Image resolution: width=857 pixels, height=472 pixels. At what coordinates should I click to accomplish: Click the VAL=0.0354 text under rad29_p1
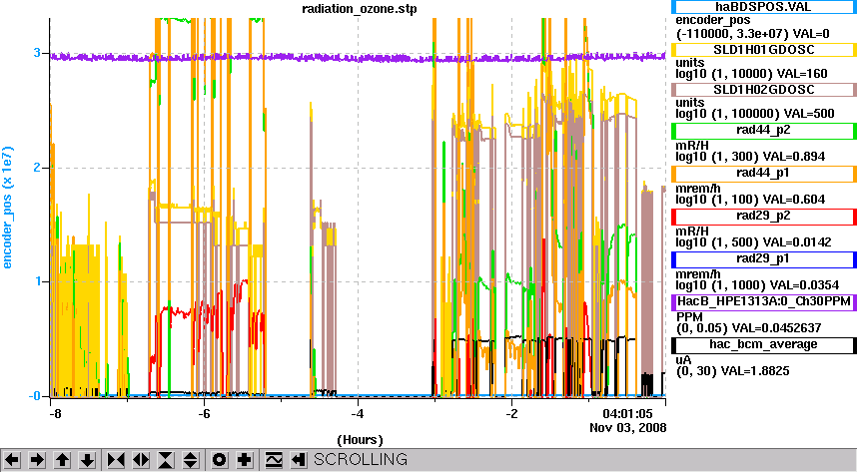tap(757, 285)
